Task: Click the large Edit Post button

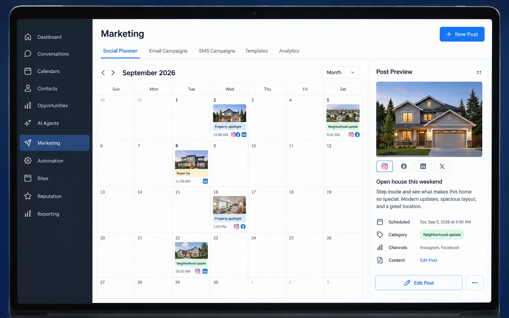Action: pos(418,283)
